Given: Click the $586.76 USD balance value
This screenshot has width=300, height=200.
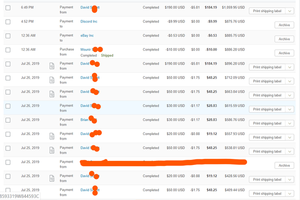Looking at the screenshot, I should tap(235, 120).
